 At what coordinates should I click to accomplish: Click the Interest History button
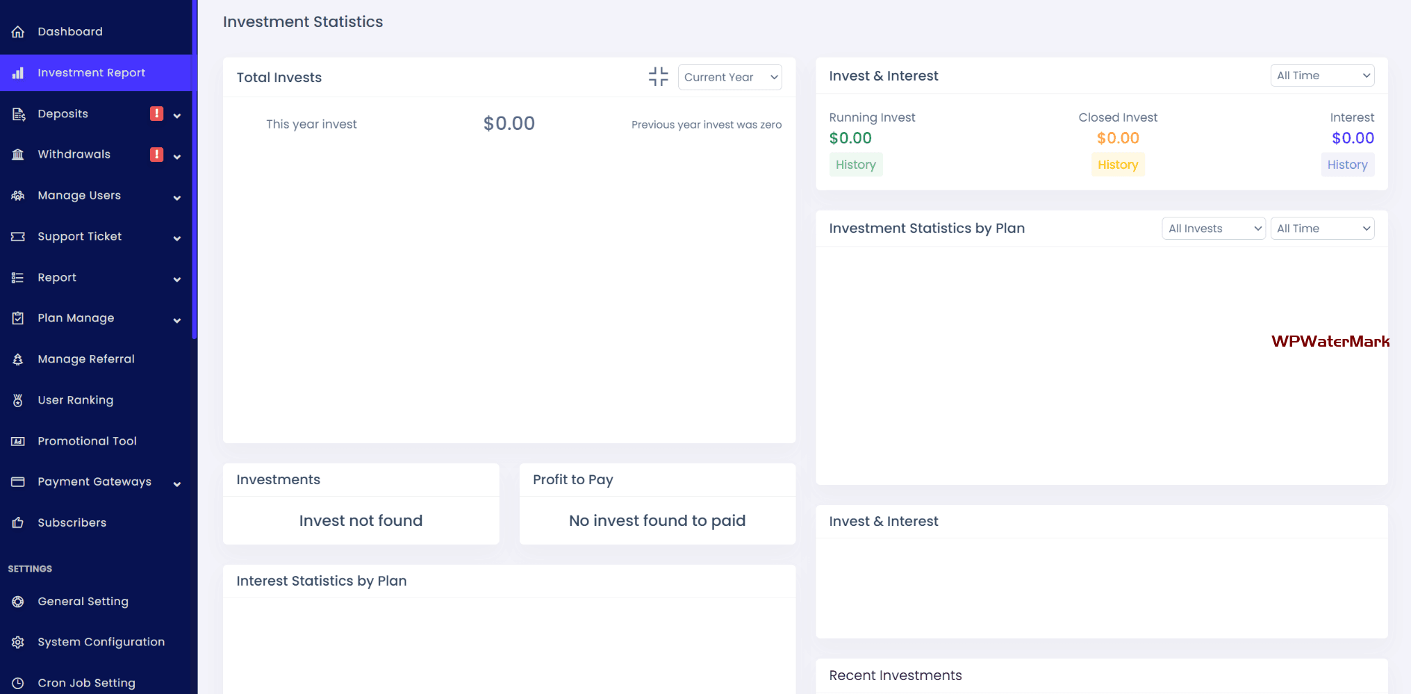pyautogui.click(x=1346, y=165)
